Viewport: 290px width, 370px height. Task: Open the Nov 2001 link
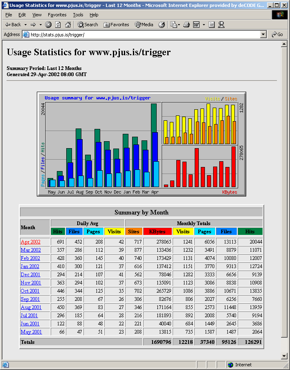click(x=31, y=283)
